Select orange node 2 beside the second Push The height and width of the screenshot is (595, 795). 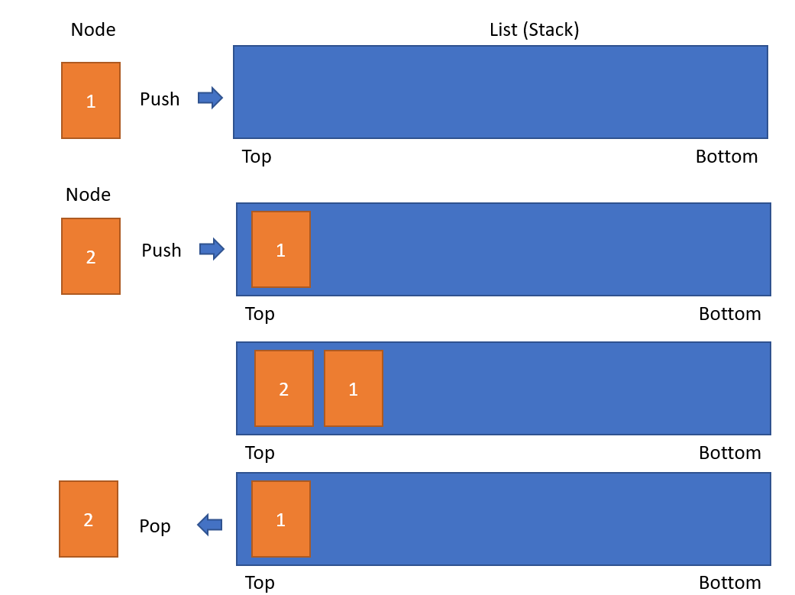coord(91,256)
